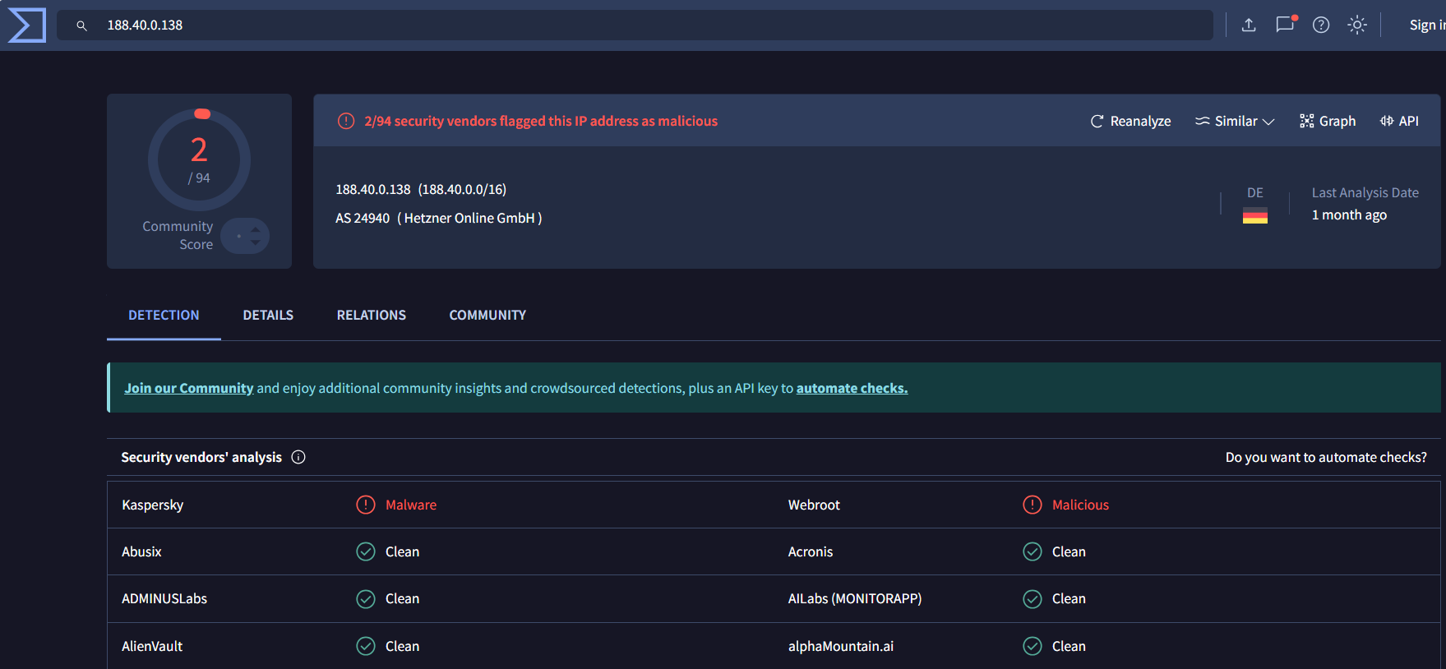Click the Abusix Clean checkmark icon

click(x=366, y=551)
